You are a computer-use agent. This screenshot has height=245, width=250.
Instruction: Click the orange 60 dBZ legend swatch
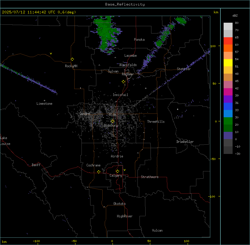click(x=228, y=48)
